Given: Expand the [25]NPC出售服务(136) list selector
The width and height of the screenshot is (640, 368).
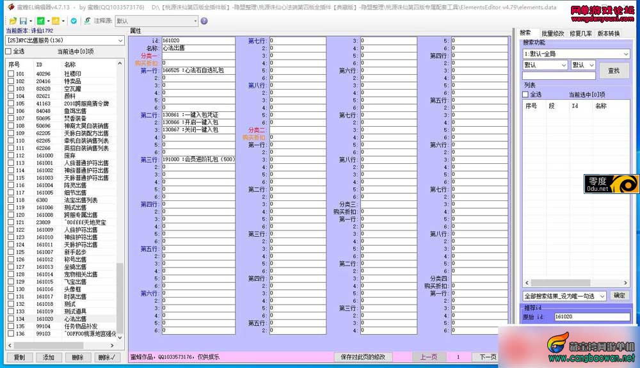Looking at the screenshot, I should 65,40.
